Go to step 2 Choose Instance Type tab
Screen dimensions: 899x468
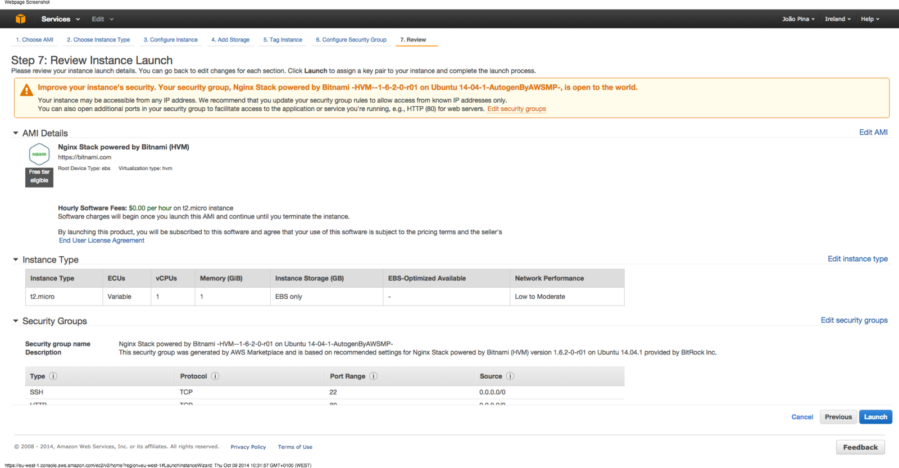98,40
